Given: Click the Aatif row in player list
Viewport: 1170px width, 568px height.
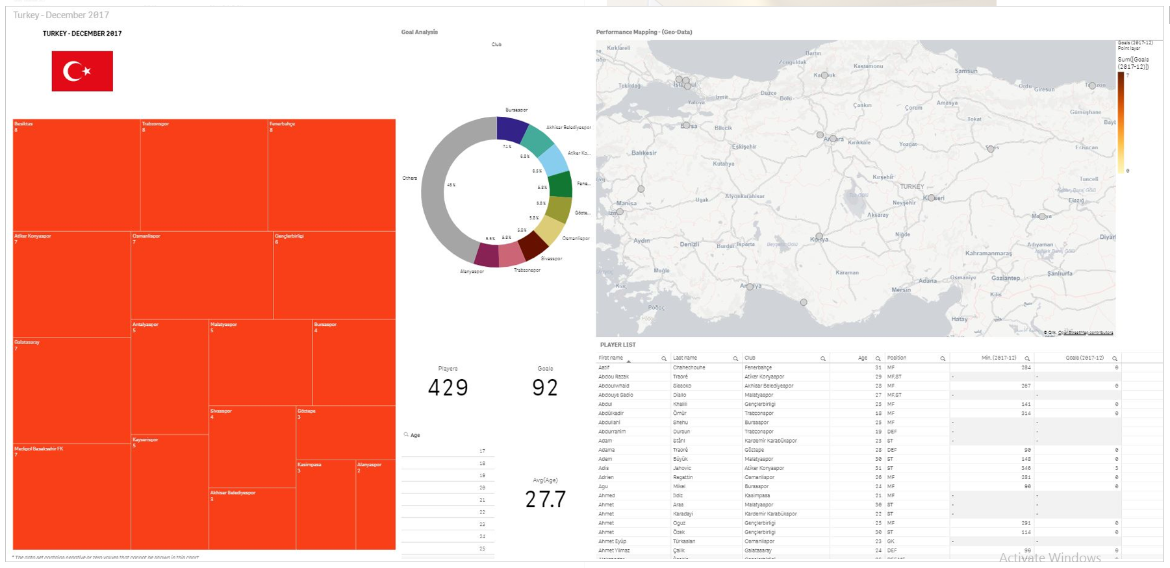Looking at the screenshot, I should click(x=633, y=367).
